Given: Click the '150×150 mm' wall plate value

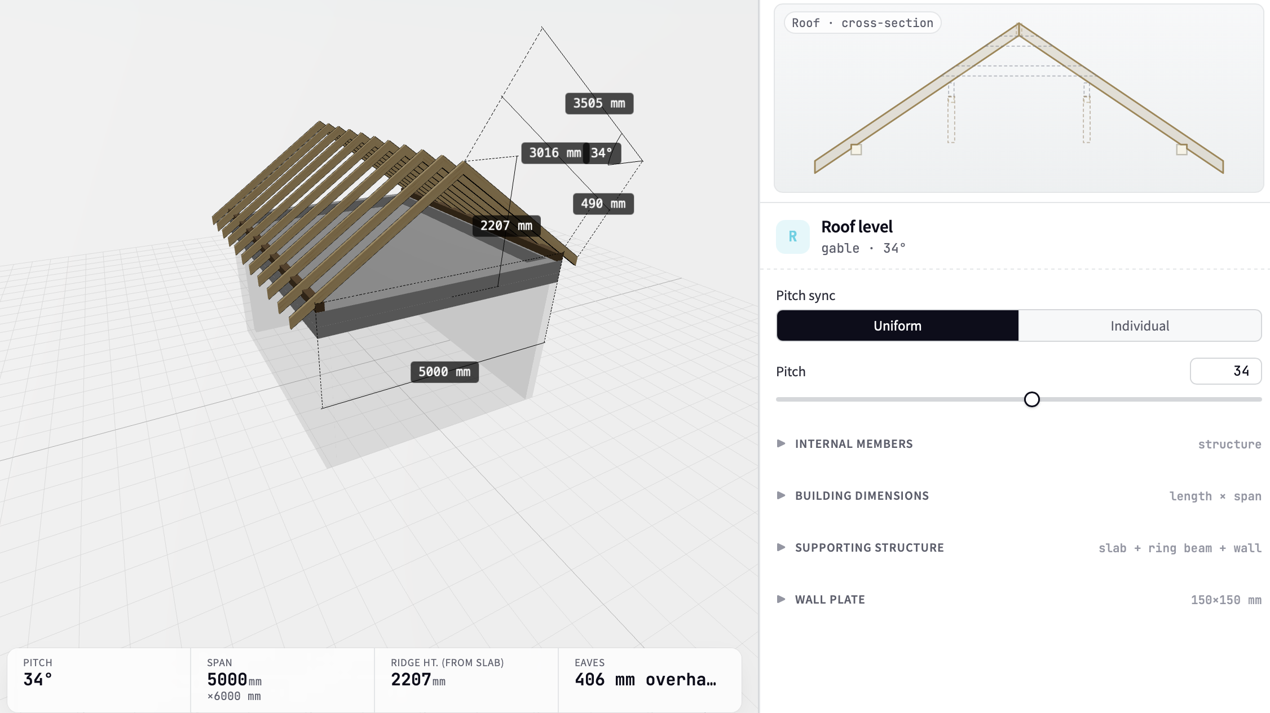Looking at the screenshot, I should click(1226, 600).
